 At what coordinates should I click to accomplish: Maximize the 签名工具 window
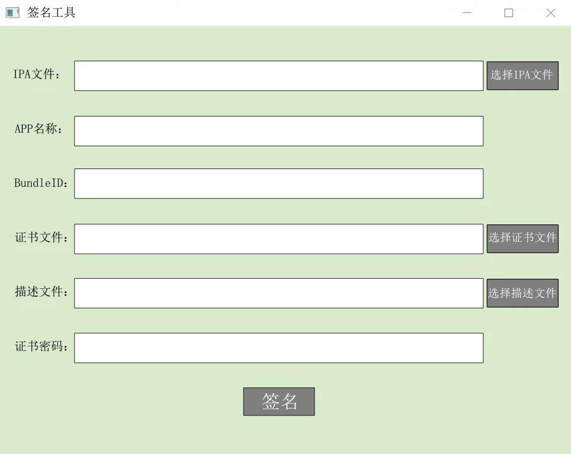point(509,13)
